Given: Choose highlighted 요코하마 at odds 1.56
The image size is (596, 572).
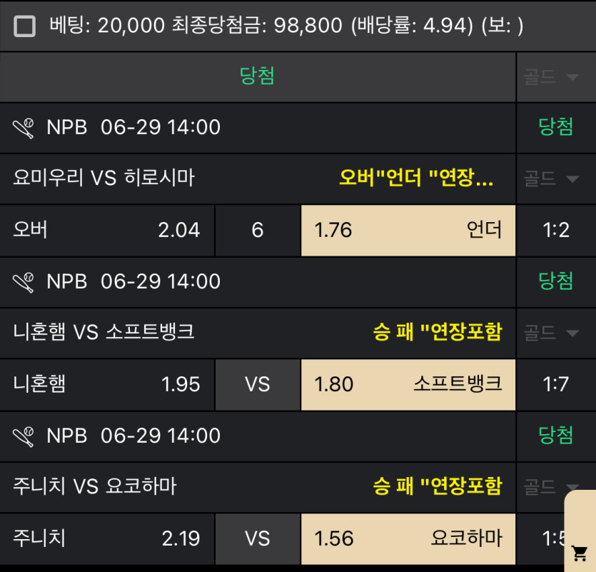Looking at the screenshot, I should pos(408,538).
